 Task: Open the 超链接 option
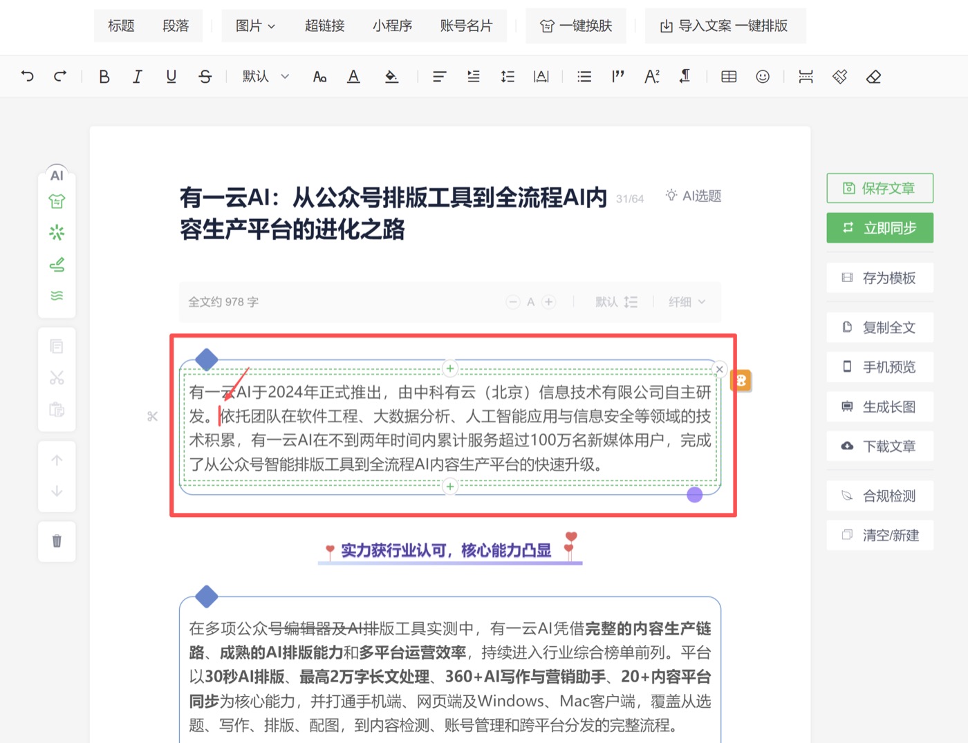coord(324,26)
